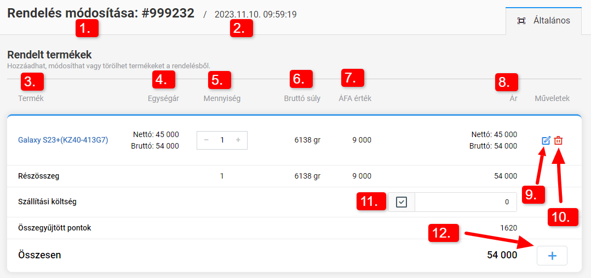
Task: Click the Mennyiség column header
Action: click(222, 99)
